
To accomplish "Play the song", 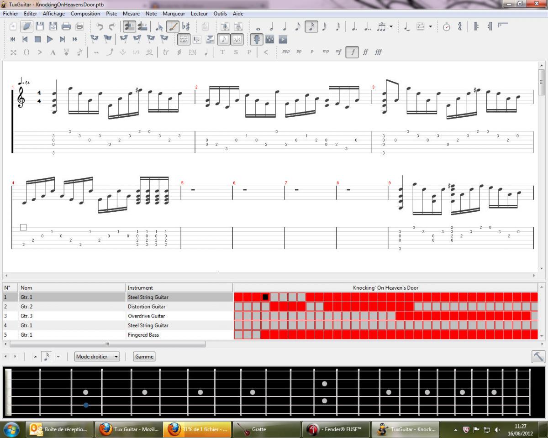I will click(50, 39).
